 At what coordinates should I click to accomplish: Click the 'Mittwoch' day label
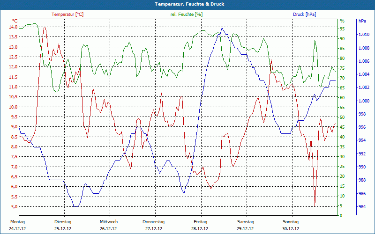pyautogui.click(x=109, y=222)
